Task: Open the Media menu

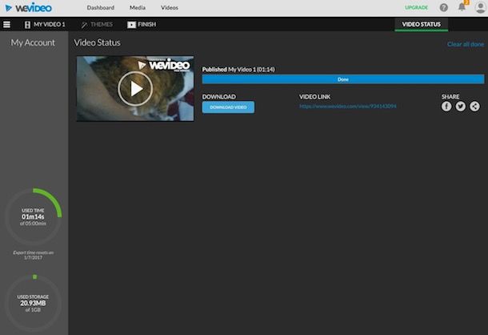Action: 137,7
